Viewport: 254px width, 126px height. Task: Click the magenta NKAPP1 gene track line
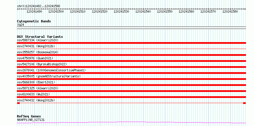[x=131, y=123]
